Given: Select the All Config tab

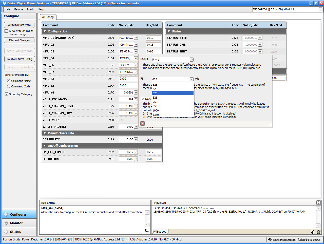Looking at the screenshot, I should 48,17.
